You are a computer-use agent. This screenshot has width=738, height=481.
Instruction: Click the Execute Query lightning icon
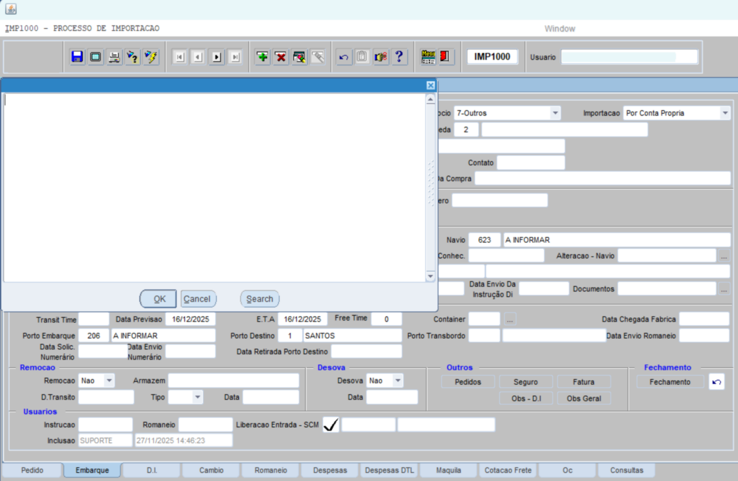[151, 57]
